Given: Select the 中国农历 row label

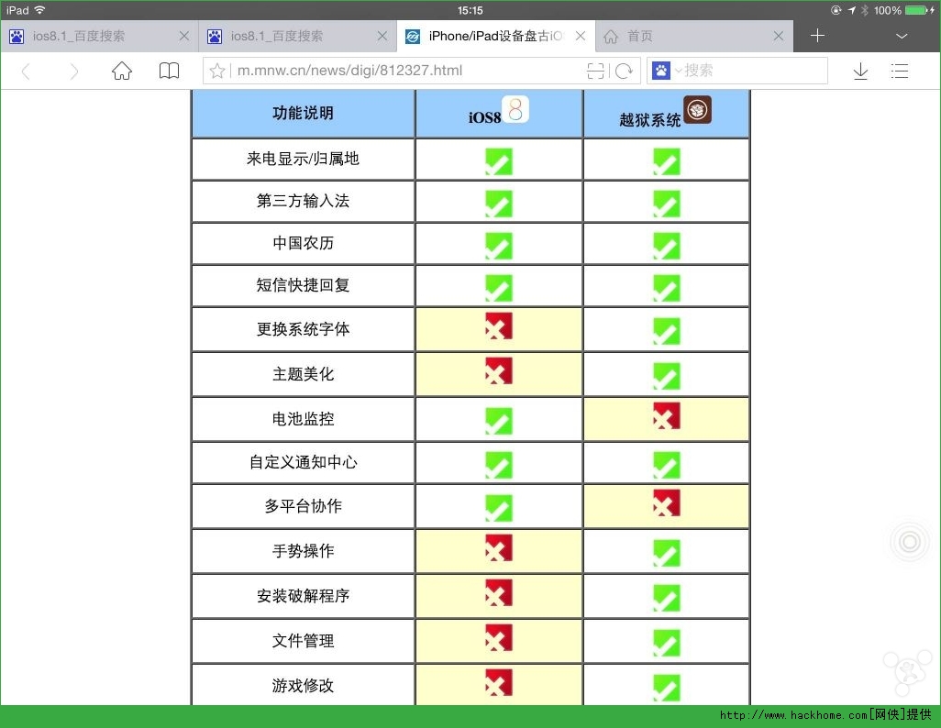Looking at the screenshot, I should (x=303, y=243).
